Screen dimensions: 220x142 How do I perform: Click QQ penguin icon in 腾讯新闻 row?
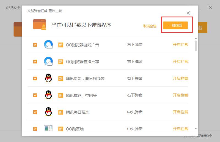[48, 78]
